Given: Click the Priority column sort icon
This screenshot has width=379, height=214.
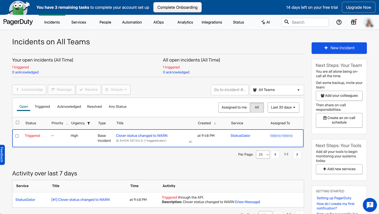Looking at the screenshot, I should point(67,124).
